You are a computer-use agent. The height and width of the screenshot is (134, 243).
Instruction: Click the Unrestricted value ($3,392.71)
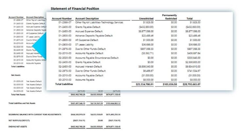[147, 53]
